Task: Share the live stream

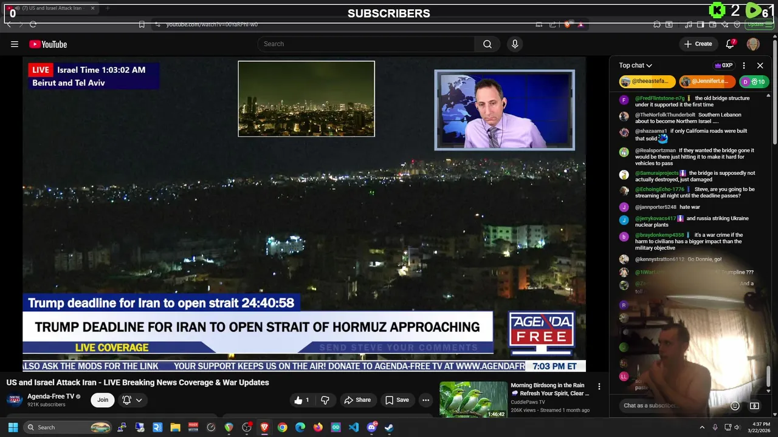Action: pyautogui.click(x=357, y=400)
